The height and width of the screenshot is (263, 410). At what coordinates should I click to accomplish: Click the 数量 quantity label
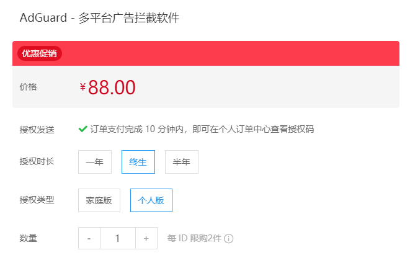tap(29, 238)
